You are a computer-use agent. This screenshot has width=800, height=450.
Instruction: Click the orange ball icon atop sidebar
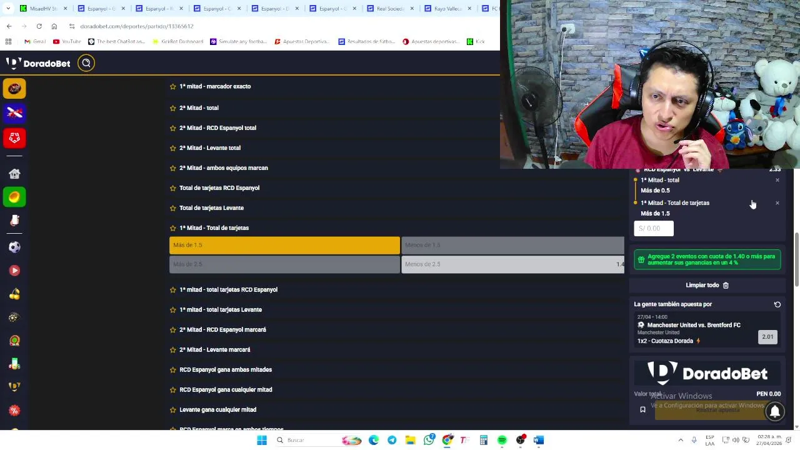[x=14, y=89]
